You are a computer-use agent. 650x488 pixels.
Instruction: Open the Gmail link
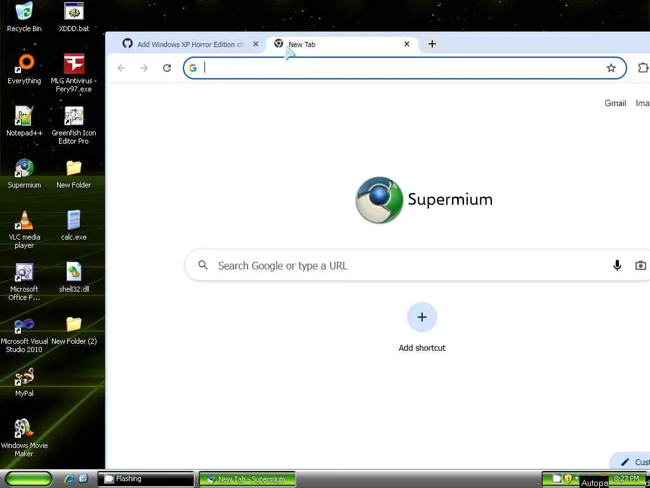[615, 104]
